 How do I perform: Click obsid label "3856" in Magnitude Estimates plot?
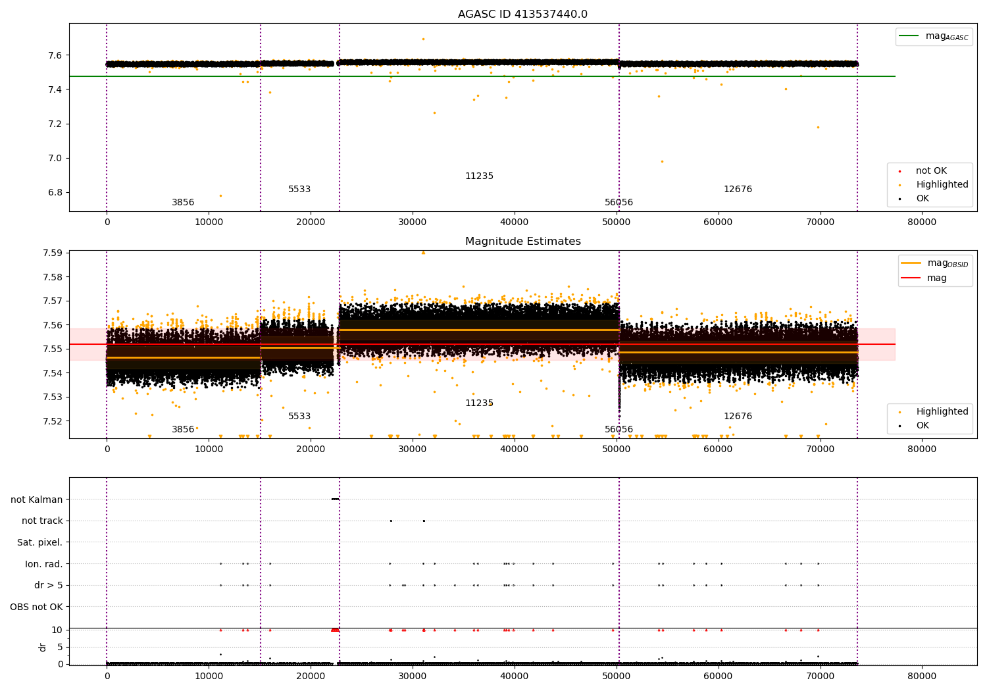pyautogui.click(x=183, y=430)
